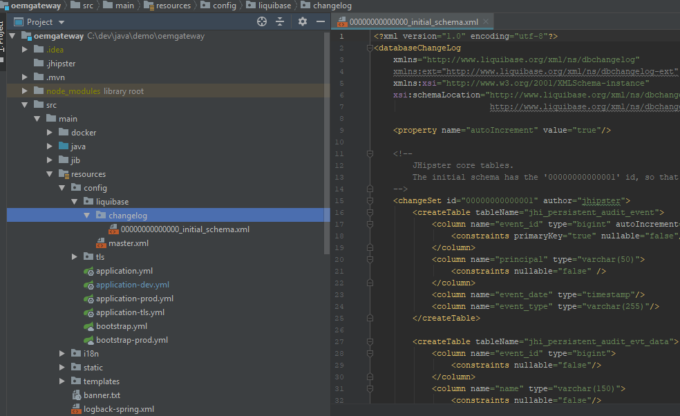The height and width of the screenshot is (416, 680).
Task: Place cursor on the autoIncrement property line
Action: 502,130
